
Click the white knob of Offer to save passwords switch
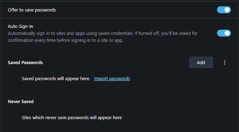[x=227, y=10]
